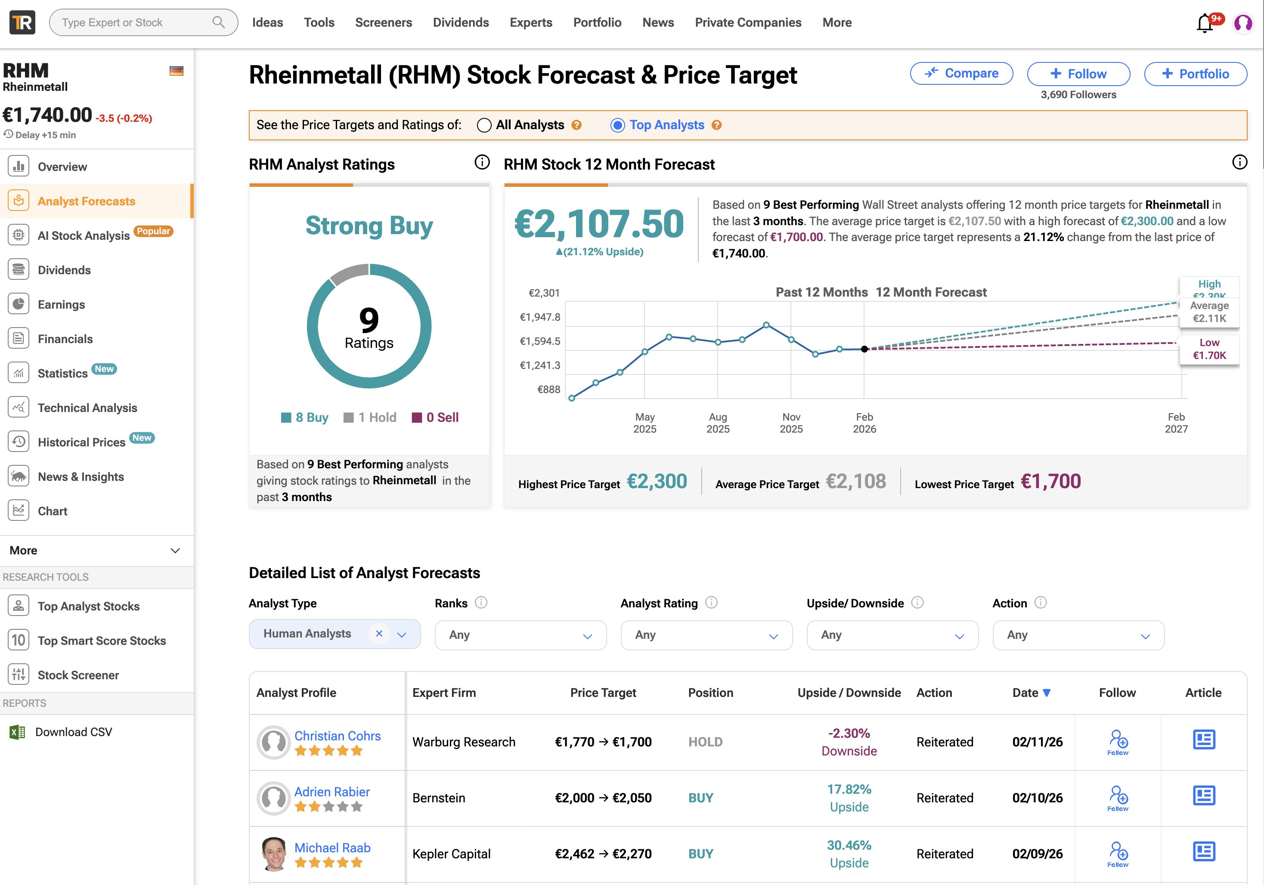Viewport: 1264px width, 885px height.
Task: Select the Top Analysts radio button
Action: (618, 125)
